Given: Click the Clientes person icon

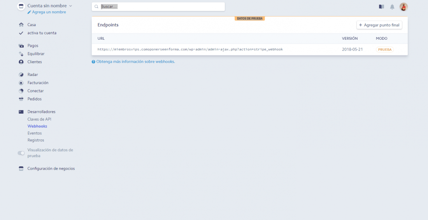Looking at the screenshot, I should pyautogui.click(x=21, y=62).
